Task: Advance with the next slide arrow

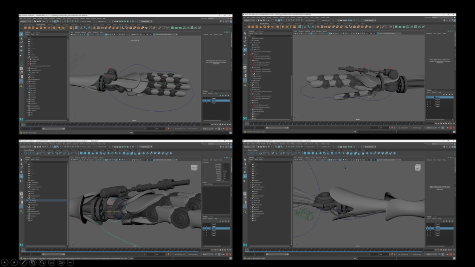Action: pyautogui.click(x=14, y=262)
